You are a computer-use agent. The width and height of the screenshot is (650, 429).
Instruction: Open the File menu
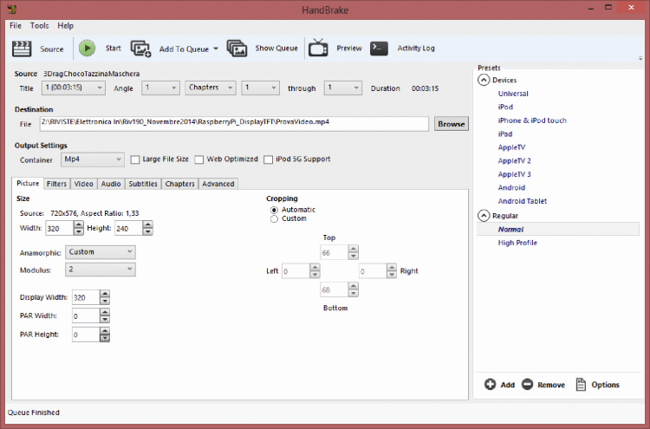click(16, 26)
